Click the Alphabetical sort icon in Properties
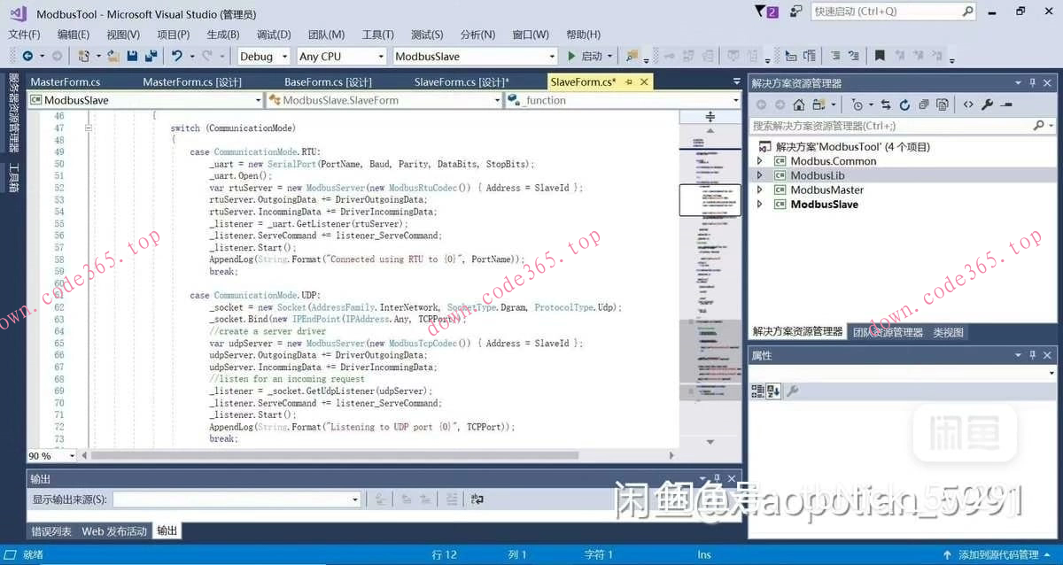 point(773,391)
